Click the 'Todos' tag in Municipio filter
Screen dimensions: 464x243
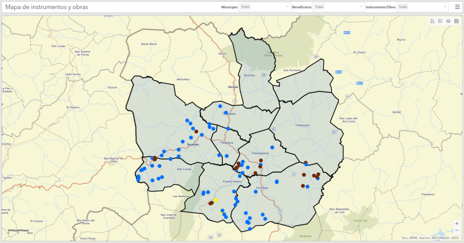click(245, 7)
